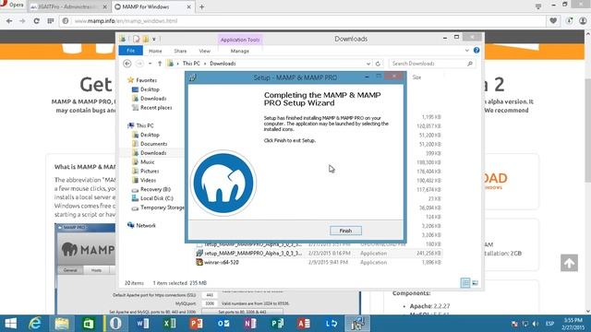Open Internet Explorer from the taskbar
The image size is (591, 332).
tap(35, 324)
